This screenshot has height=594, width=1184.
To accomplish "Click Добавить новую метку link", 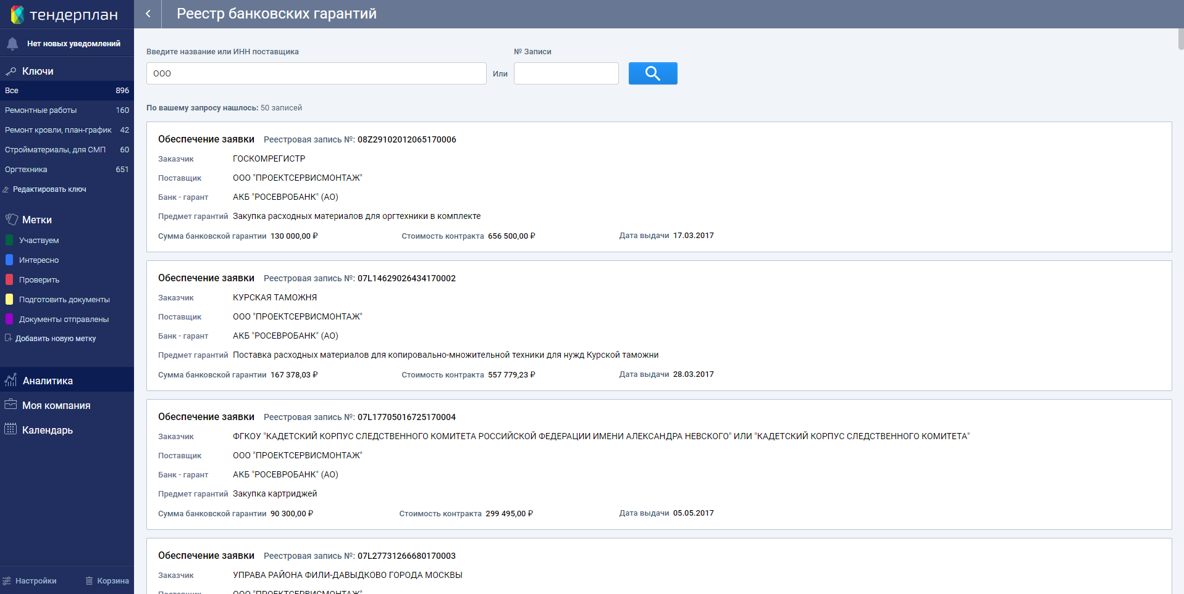I will [x=56, y=339].
